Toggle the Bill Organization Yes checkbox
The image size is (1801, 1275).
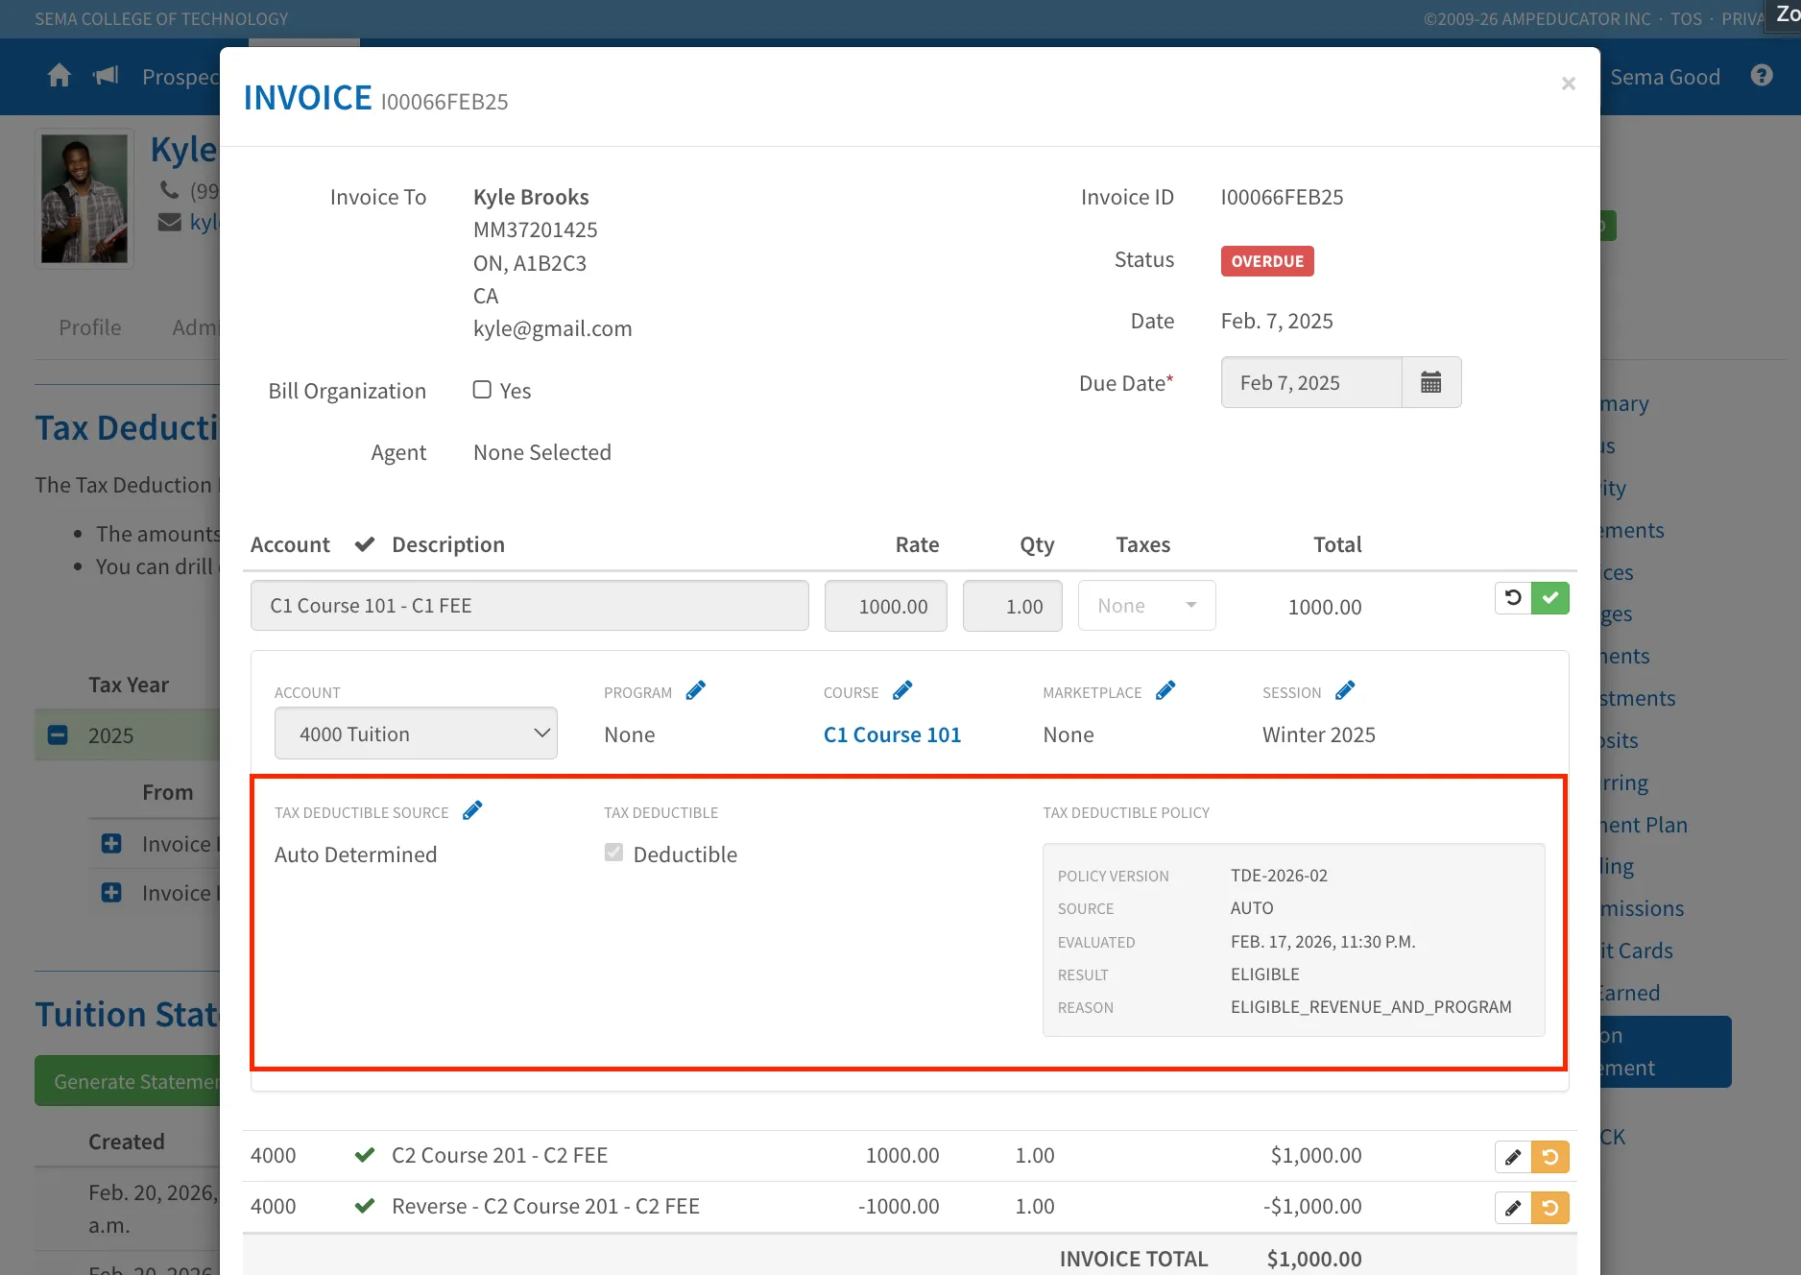[482, 390]
